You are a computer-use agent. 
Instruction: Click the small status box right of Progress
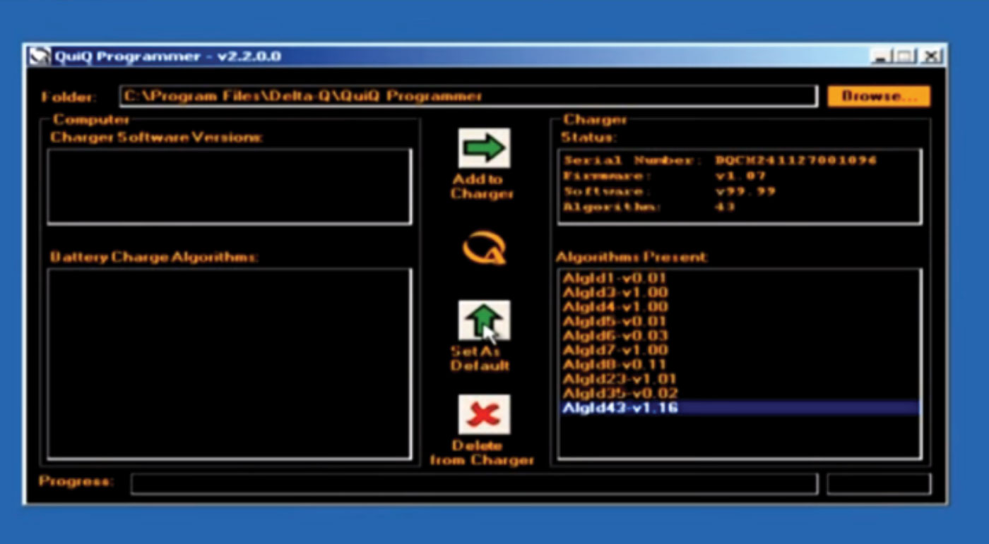click(879, 484)
